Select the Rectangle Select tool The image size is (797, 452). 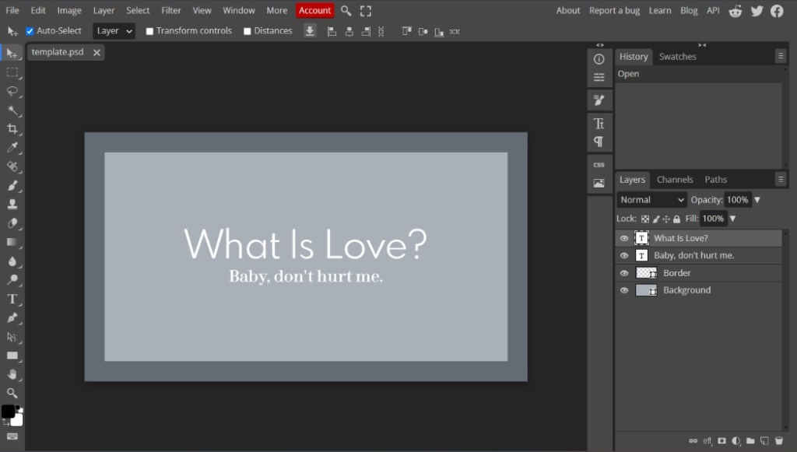click(x=12, y=72)
